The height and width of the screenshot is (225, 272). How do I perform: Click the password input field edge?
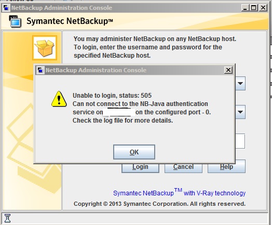(x=240, y=141)
